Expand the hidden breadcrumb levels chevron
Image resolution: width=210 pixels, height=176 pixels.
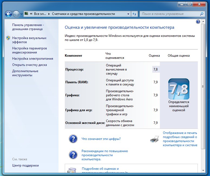(x=31, y=14)
